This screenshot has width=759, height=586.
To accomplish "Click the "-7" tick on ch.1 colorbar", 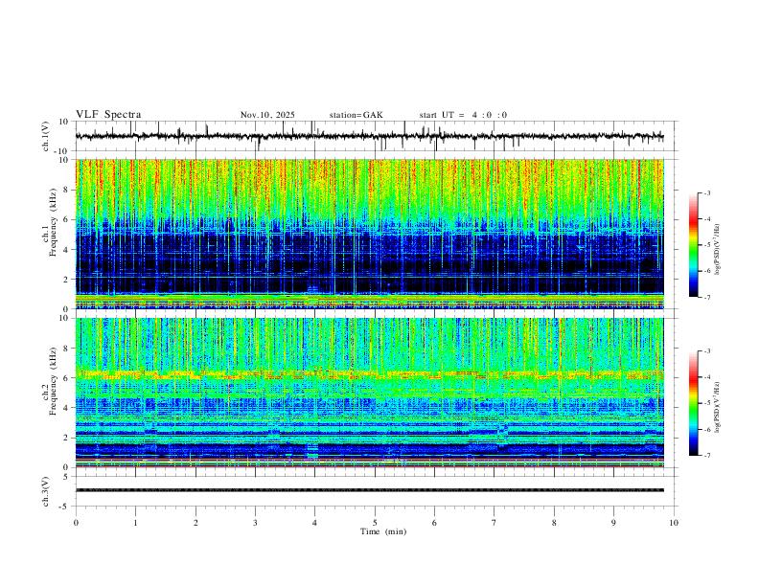I will tap(707, 298).
